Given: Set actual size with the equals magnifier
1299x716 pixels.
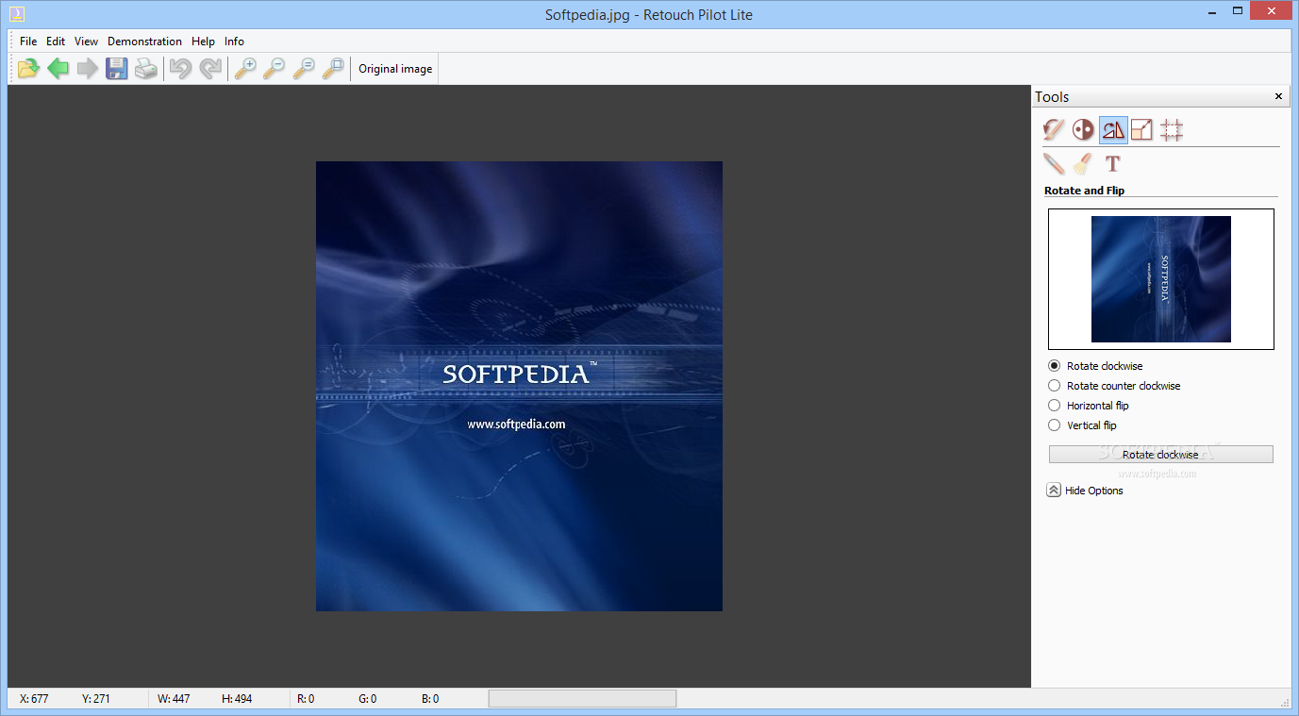Looking at the screenshot, I should click(x=304, y=68).
